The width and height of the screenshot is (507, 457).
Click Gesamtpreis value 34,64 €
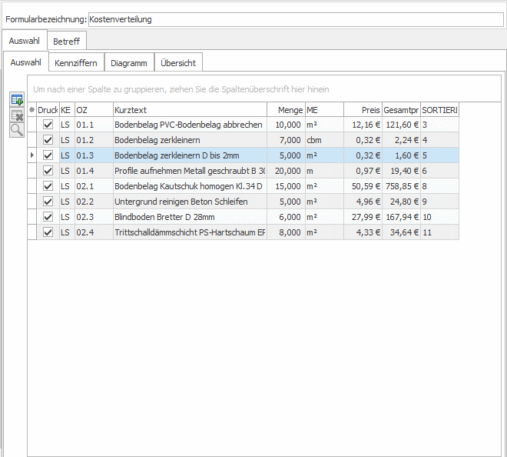click(x=401, y=232)
